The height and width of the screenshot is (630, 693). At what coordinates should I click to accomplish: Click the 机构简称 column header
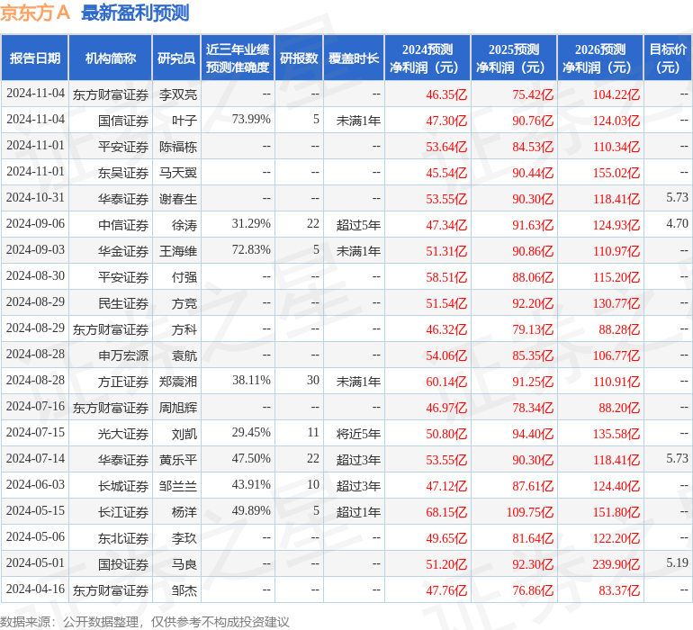(111, 58)
